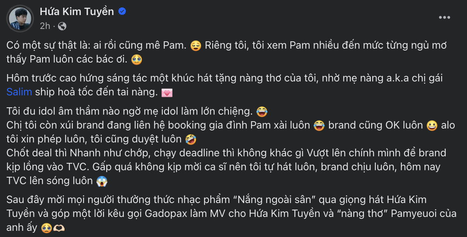This screenshot has height=237, width=467.
Task: Click the grinning emoji after "OK luôn"
Action: [x=432, y=126]
